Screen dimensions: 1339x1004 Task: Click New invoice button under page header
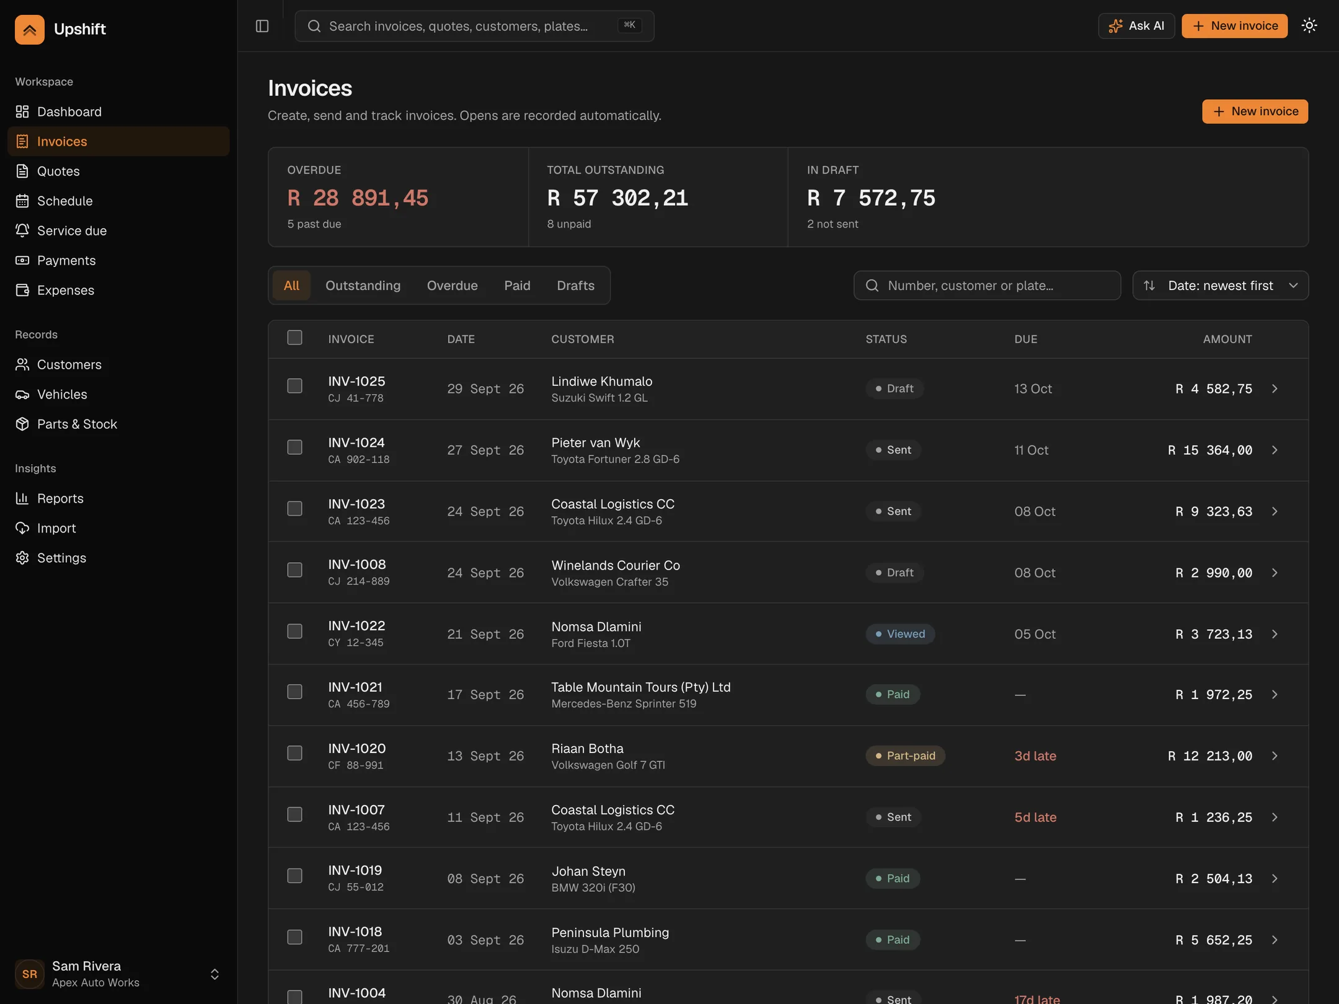tap(1255, 112)
